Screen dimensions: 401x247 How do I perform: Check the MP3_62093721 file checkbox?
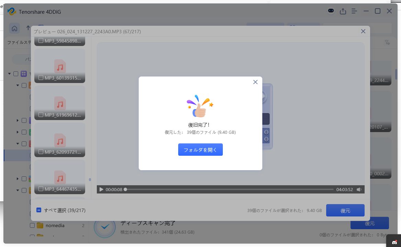pos(41,152)
